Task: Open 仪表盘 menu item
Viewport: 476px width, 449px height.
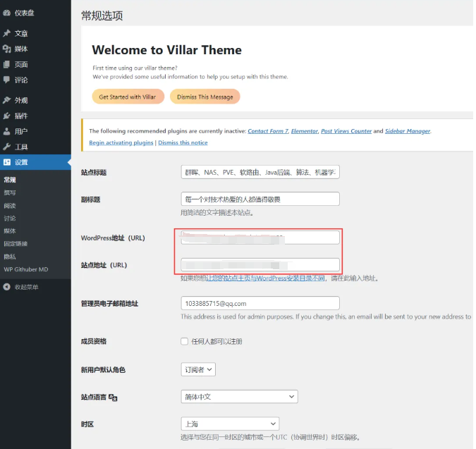Action: [x=24, y=13]
